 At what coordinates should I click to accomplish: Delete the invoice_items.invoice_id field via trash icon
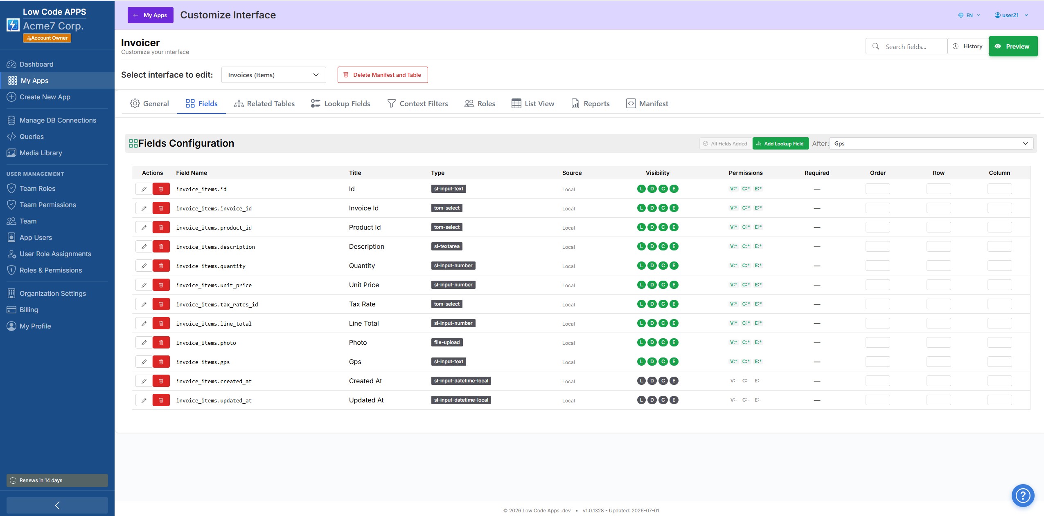pos(161,208)
